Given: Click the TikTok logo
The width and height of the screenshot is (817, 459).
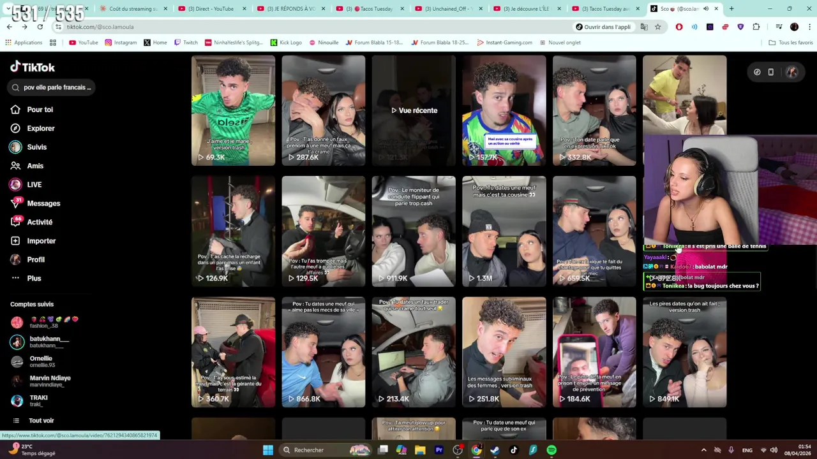Looking at the screenshot, I should tap(33, 67).
